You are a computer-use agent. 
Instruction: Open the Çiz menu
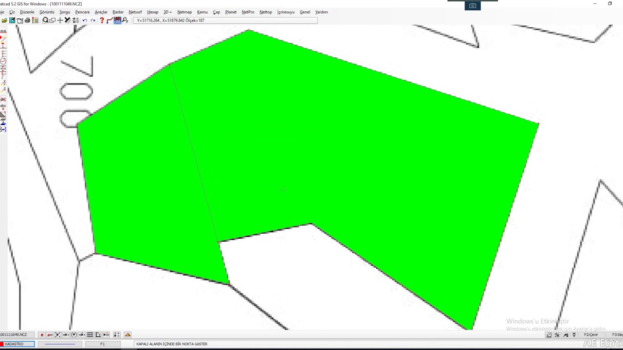[x=12, y=12]
